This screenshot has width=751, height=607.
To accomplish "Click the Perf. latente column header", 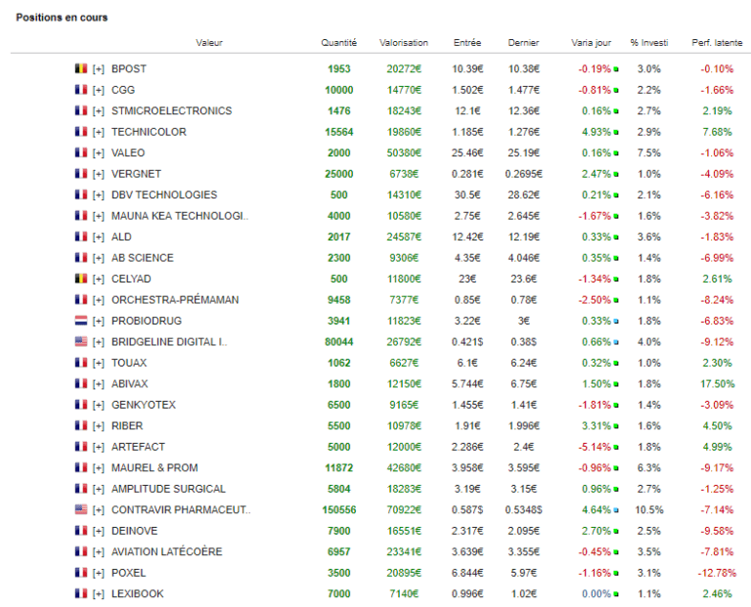I will coord(715,43).
